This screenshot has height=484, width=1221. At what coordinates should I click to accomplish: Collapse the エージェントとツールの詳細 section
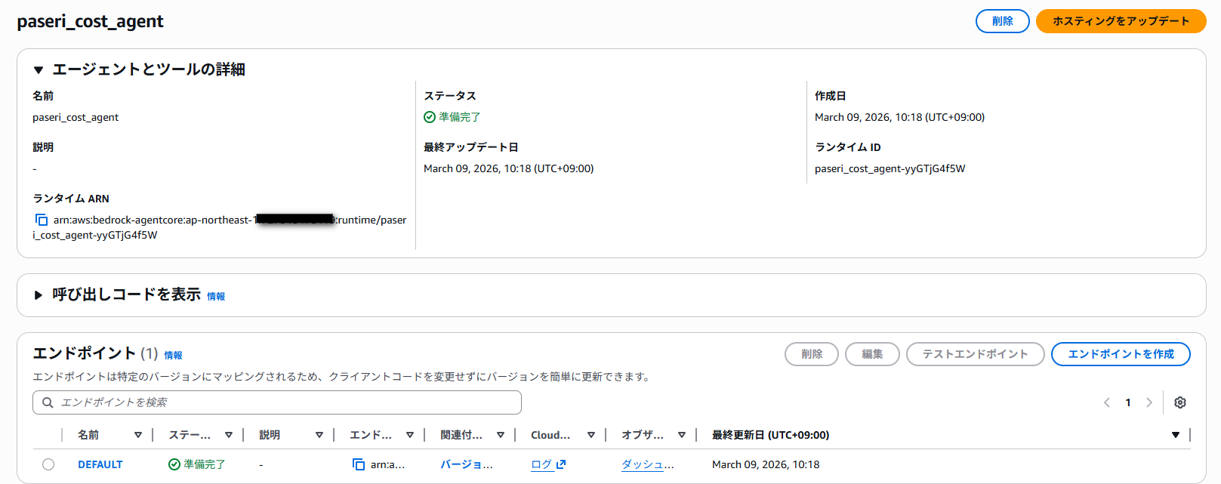pos(39,70)
